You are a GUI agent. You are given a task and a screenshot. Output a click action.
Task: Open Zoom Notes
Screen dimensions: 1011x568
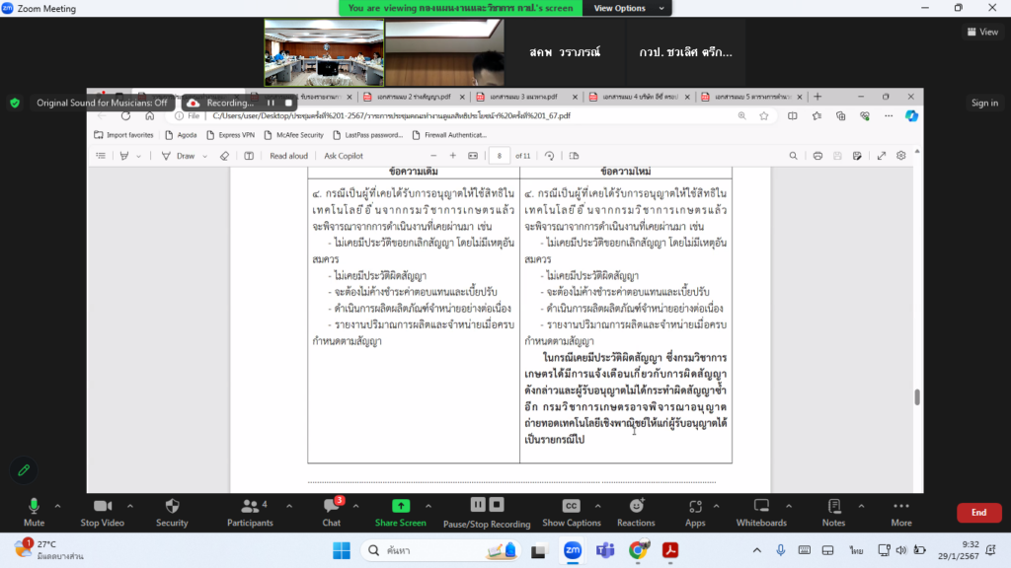pos(833,513)
